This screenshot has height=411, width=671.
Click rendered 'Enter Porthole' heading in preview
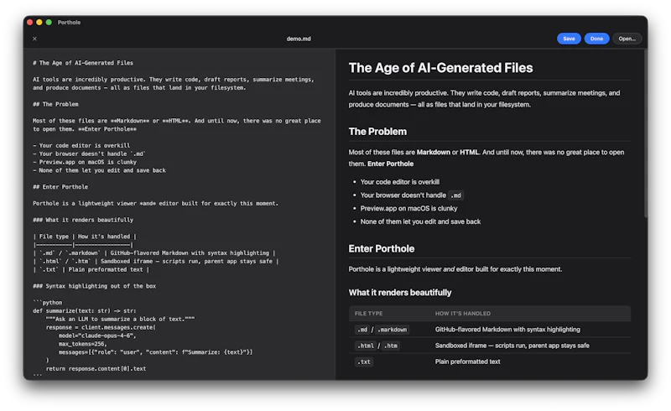[382, 249]
